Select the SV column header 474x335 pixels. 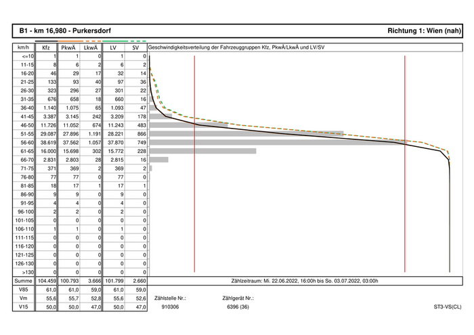[x=136, y=48]
